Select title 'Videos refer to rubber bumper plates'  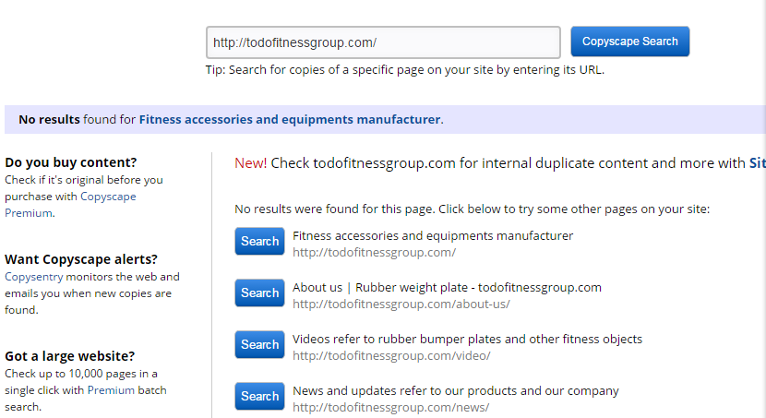pyautogui.click(x=468, y=340)
